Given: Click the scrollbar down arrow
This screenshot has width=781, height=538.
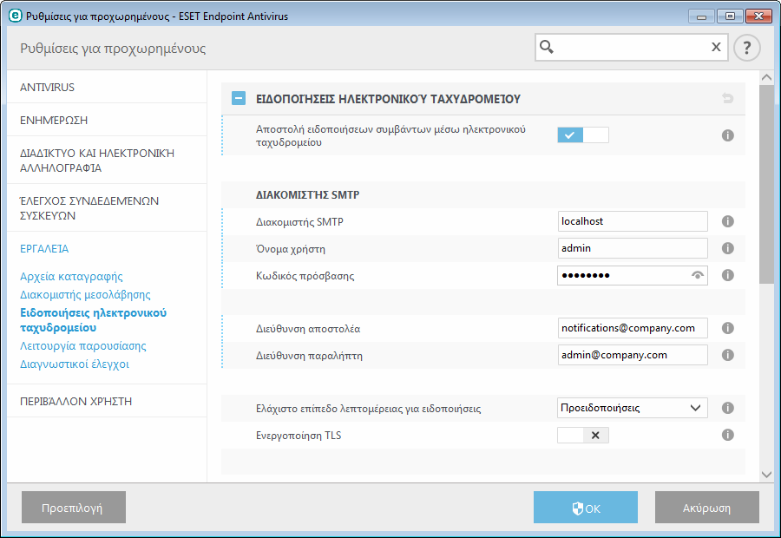Looking at the screenshot, I should [766, 475].
